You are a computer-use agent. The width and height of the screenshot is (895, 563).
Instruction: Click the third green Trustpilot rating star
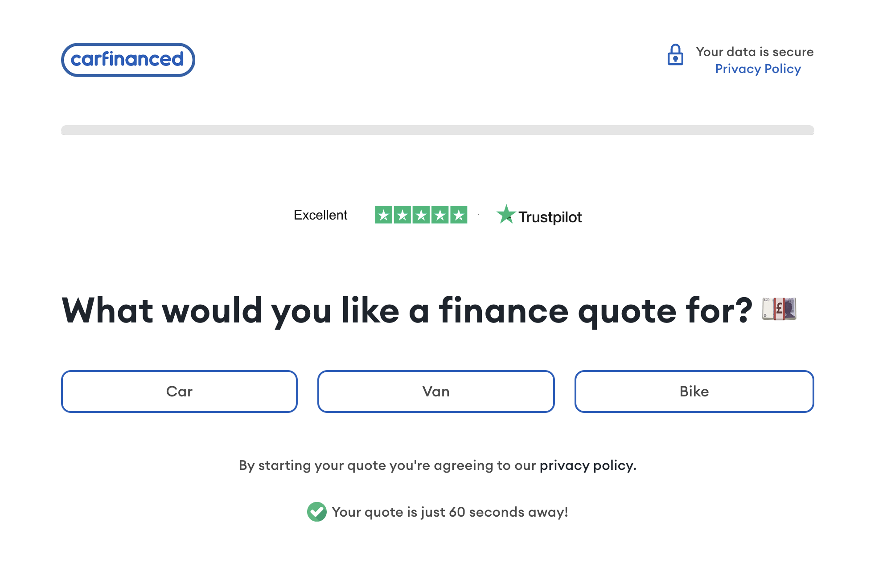tap(421, 215)
